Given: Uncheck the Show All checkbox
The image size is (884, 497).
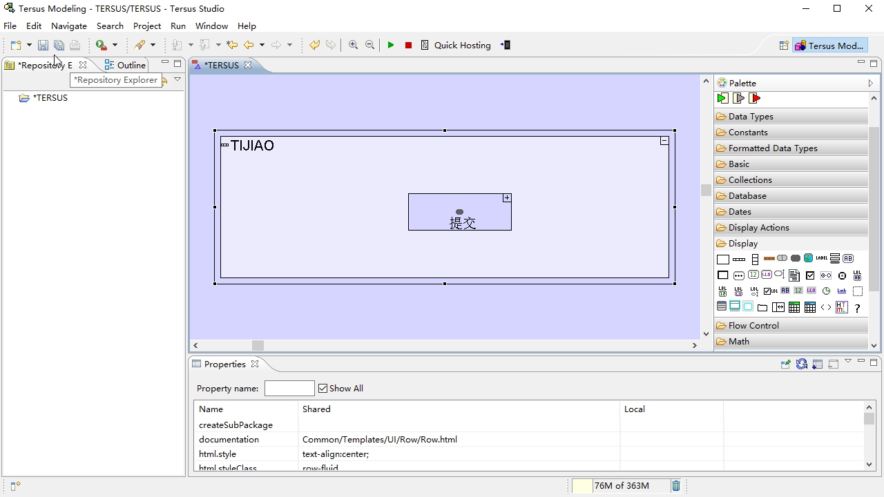Looking at the screenshot, I should [323, 388].
